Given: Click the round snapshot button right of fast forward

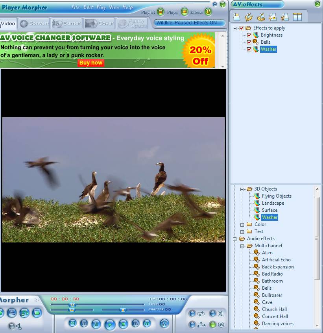Looking at the screenshot, I should [x=164, y=324].
